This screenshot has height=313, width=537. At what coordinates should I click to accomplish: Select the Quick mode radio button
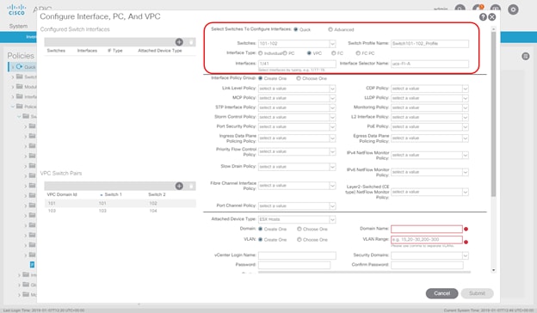(295, 29)
